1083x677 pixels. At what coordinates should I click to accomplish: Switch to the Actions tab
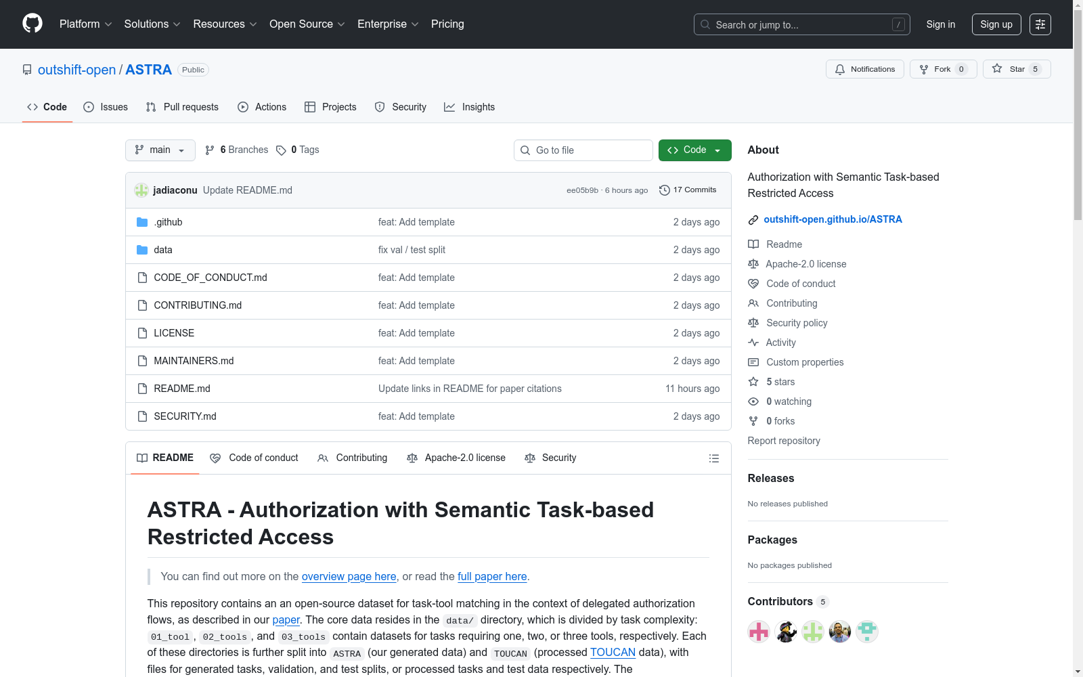[x=262, y=107]
